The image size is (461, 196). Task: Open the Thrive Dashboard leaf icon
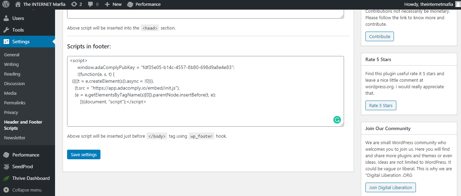pos(6,178)
